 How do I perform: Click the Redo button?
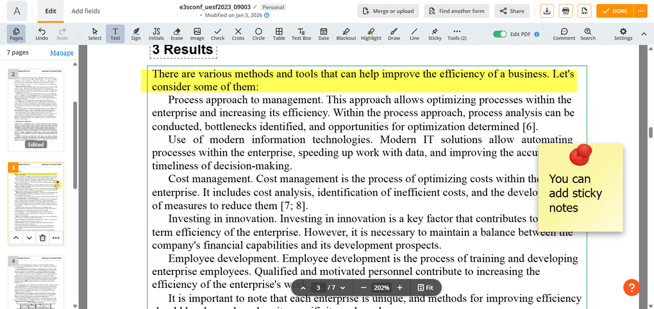pyautogui.click(x=62, y=34)
